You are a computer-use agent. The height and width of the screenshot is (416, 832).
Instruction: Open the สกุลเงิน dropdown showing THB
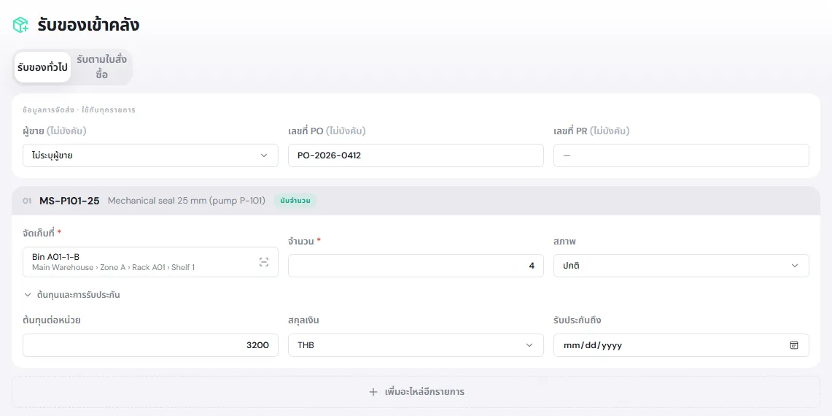coord(416,345)
